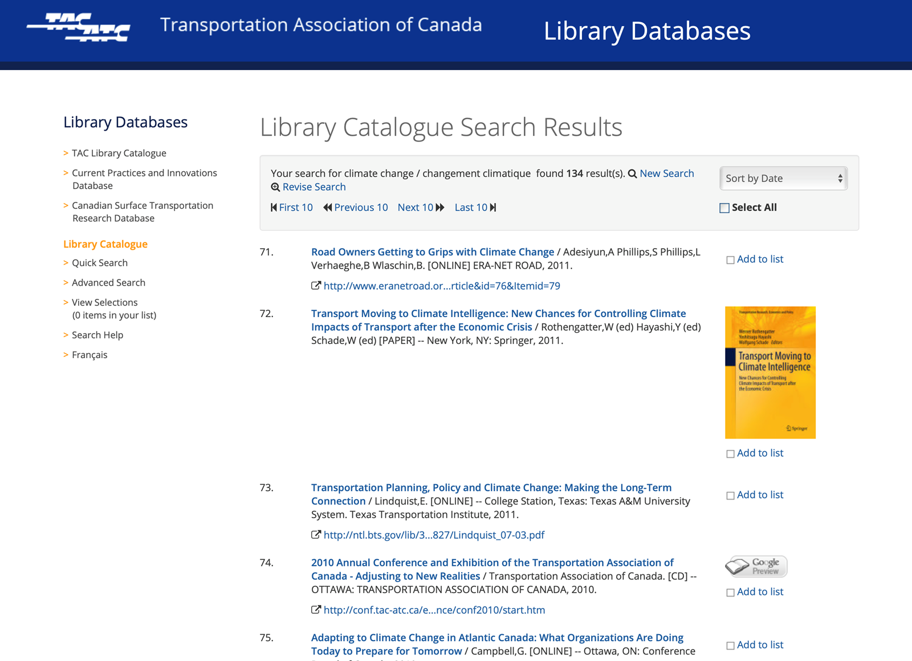The image size is (912, 661).
Task: Open the Google Preview badge
Action: tap(756, 566)
